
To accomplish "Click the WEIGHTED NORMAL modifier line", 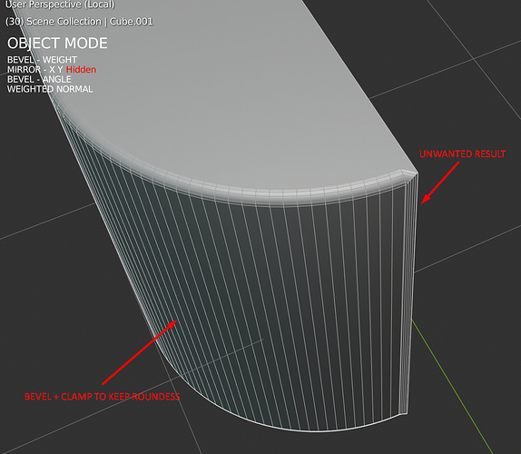I will (x=50, y=89).
